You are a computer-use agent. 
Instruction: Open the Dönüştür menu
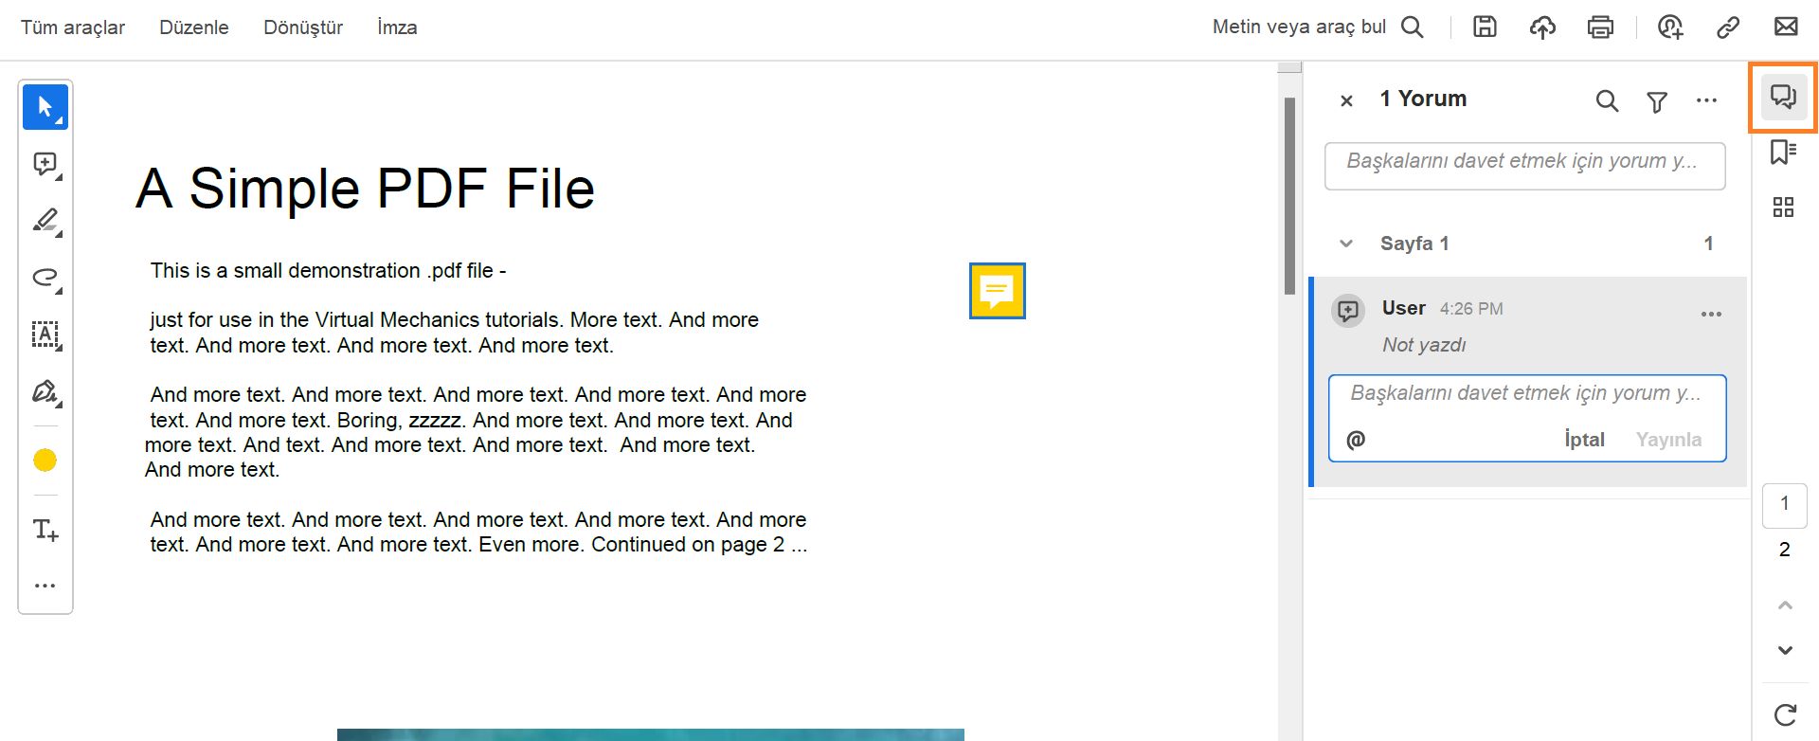pyautogui.click(x=303, y=27)
